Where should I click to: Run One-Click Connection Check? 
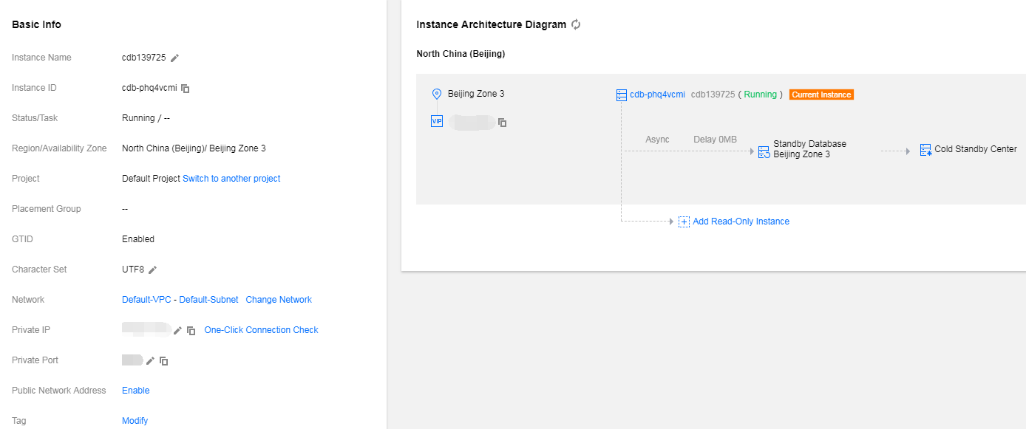(x=261, y=330)
